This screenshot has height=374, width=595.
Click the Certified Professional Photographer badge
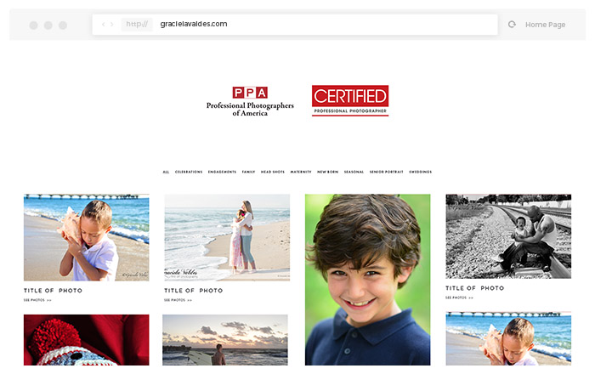click(350, 100)
